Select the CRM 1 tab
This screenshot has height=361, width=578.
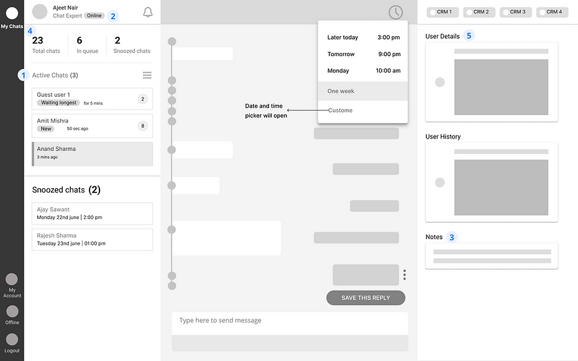(x=443, y=12)
